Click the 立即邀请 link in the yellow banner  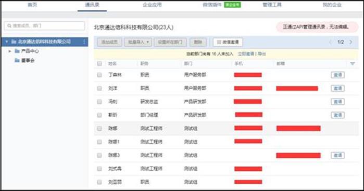click(246, 53)
